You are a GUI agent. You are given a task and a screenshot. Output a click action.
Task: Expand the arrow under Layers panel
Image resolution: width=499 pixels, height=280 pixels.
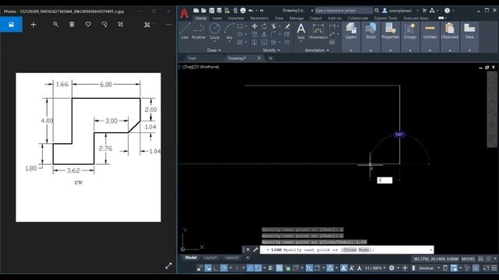coord(351,51)
